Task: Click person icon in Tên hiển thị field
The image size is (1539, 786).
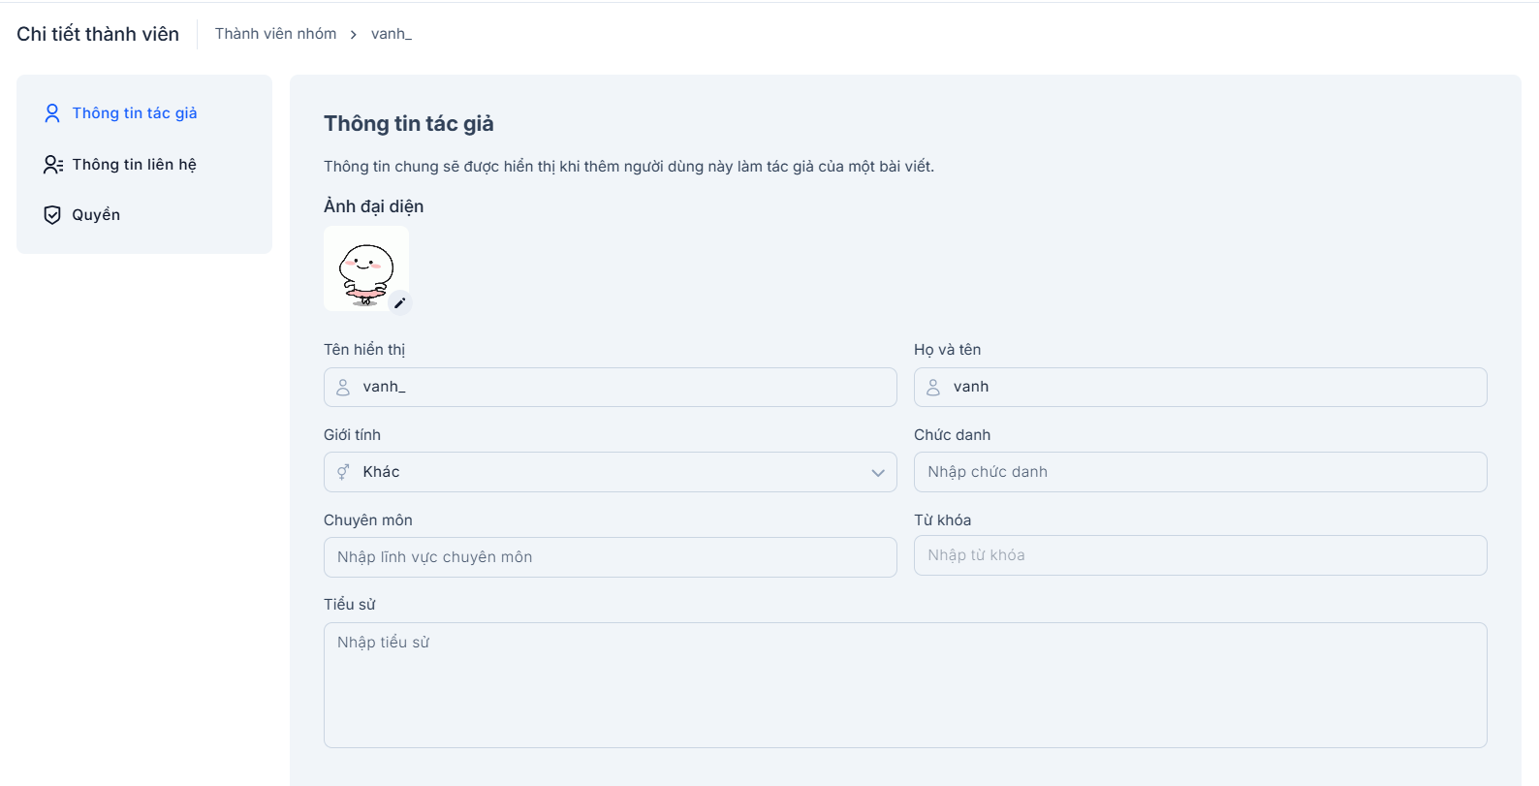Action: (x=343, y=388)
